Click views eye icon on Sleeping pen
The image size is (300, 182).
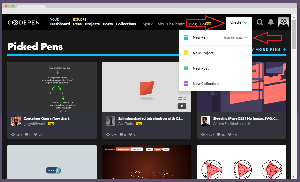click(203, 135)
